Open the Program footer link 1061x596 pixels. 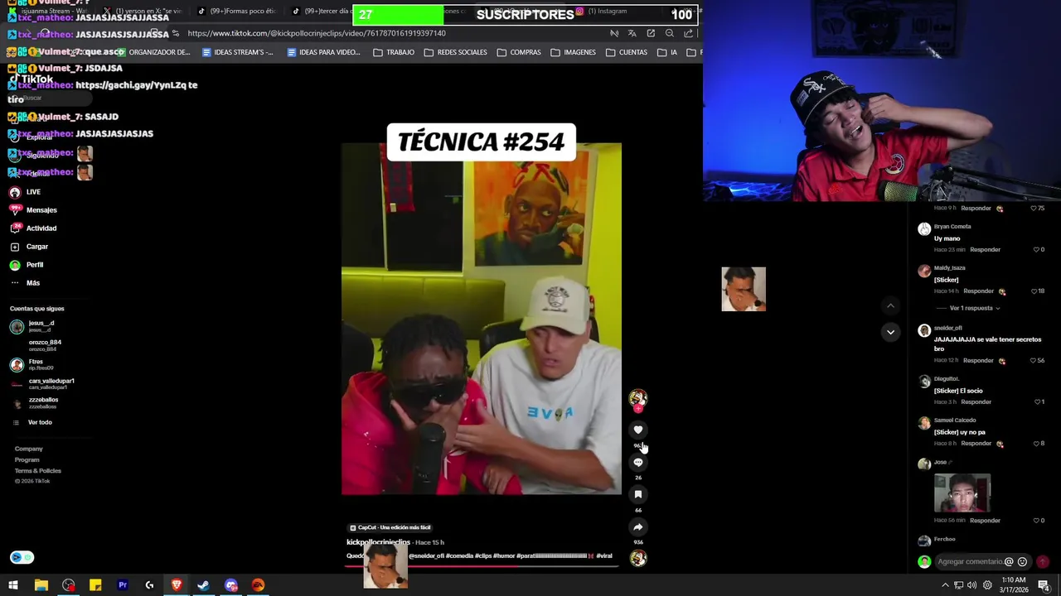(27, 459)
